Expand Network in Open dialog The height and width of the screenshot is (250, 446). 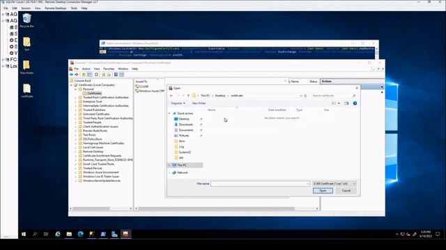[169, 173]
